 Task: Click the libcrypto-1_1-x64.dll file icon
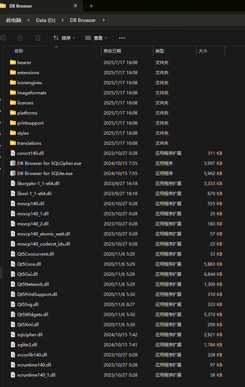click(13, 183)
